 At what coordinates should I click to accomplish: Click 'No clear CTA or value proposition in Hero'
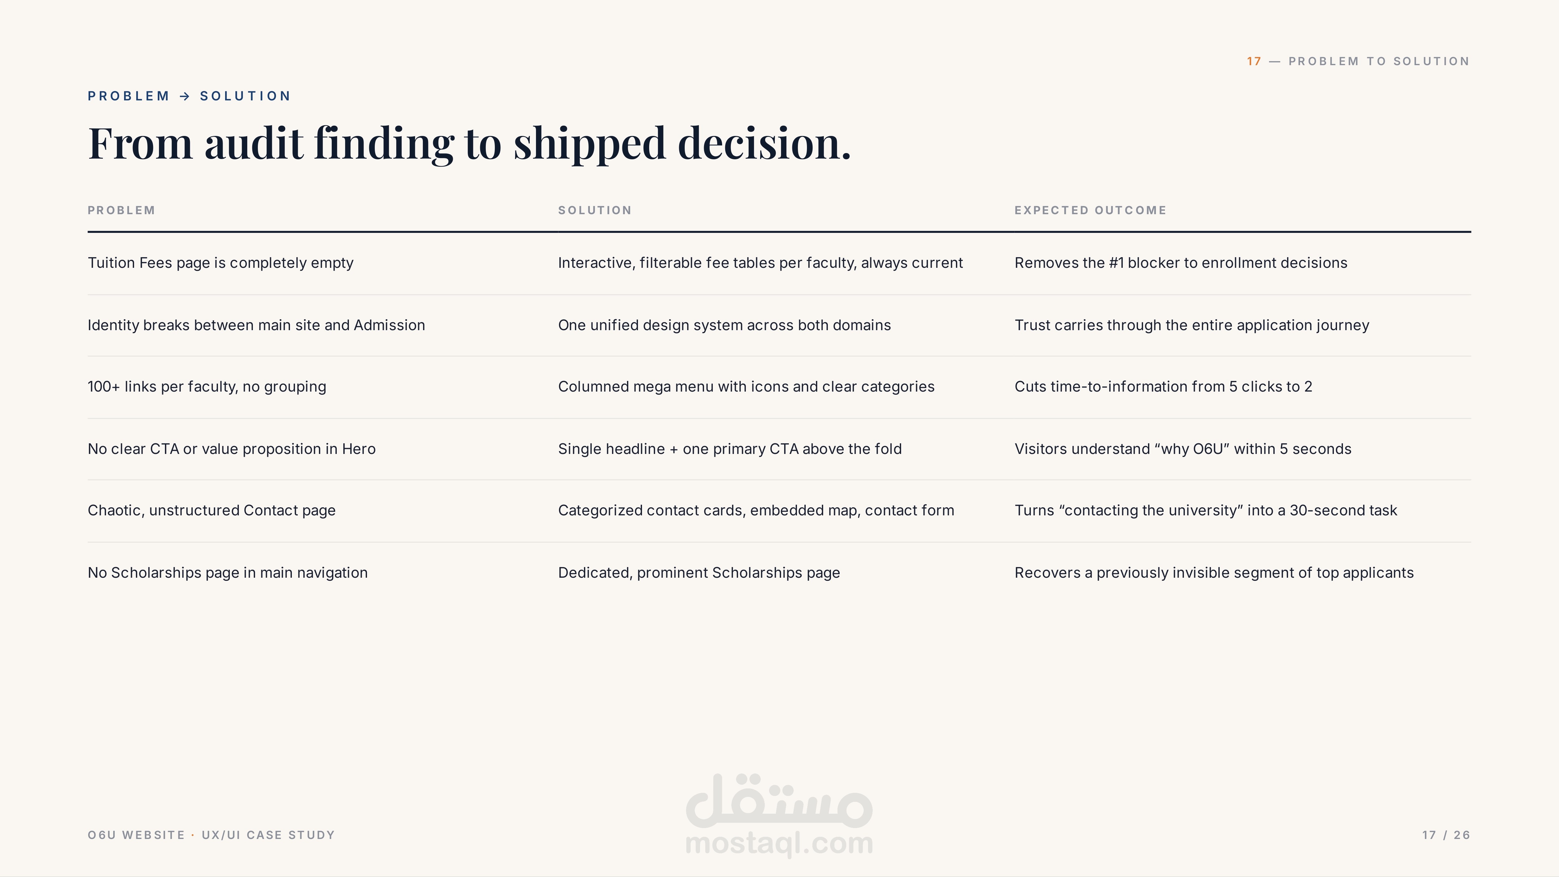(232, 449)
